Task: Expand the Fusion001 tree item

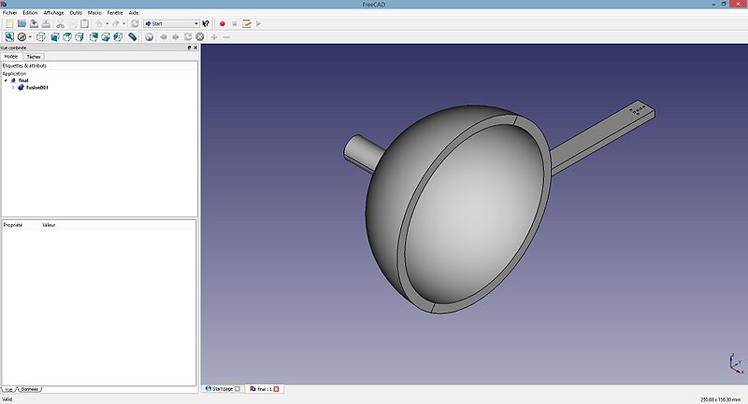Action: (13, 88)
